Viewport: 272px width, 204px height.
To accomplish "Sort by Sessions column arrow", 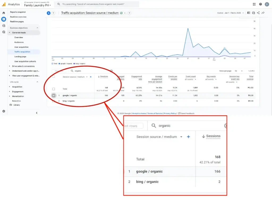I will tap(99, 76).
